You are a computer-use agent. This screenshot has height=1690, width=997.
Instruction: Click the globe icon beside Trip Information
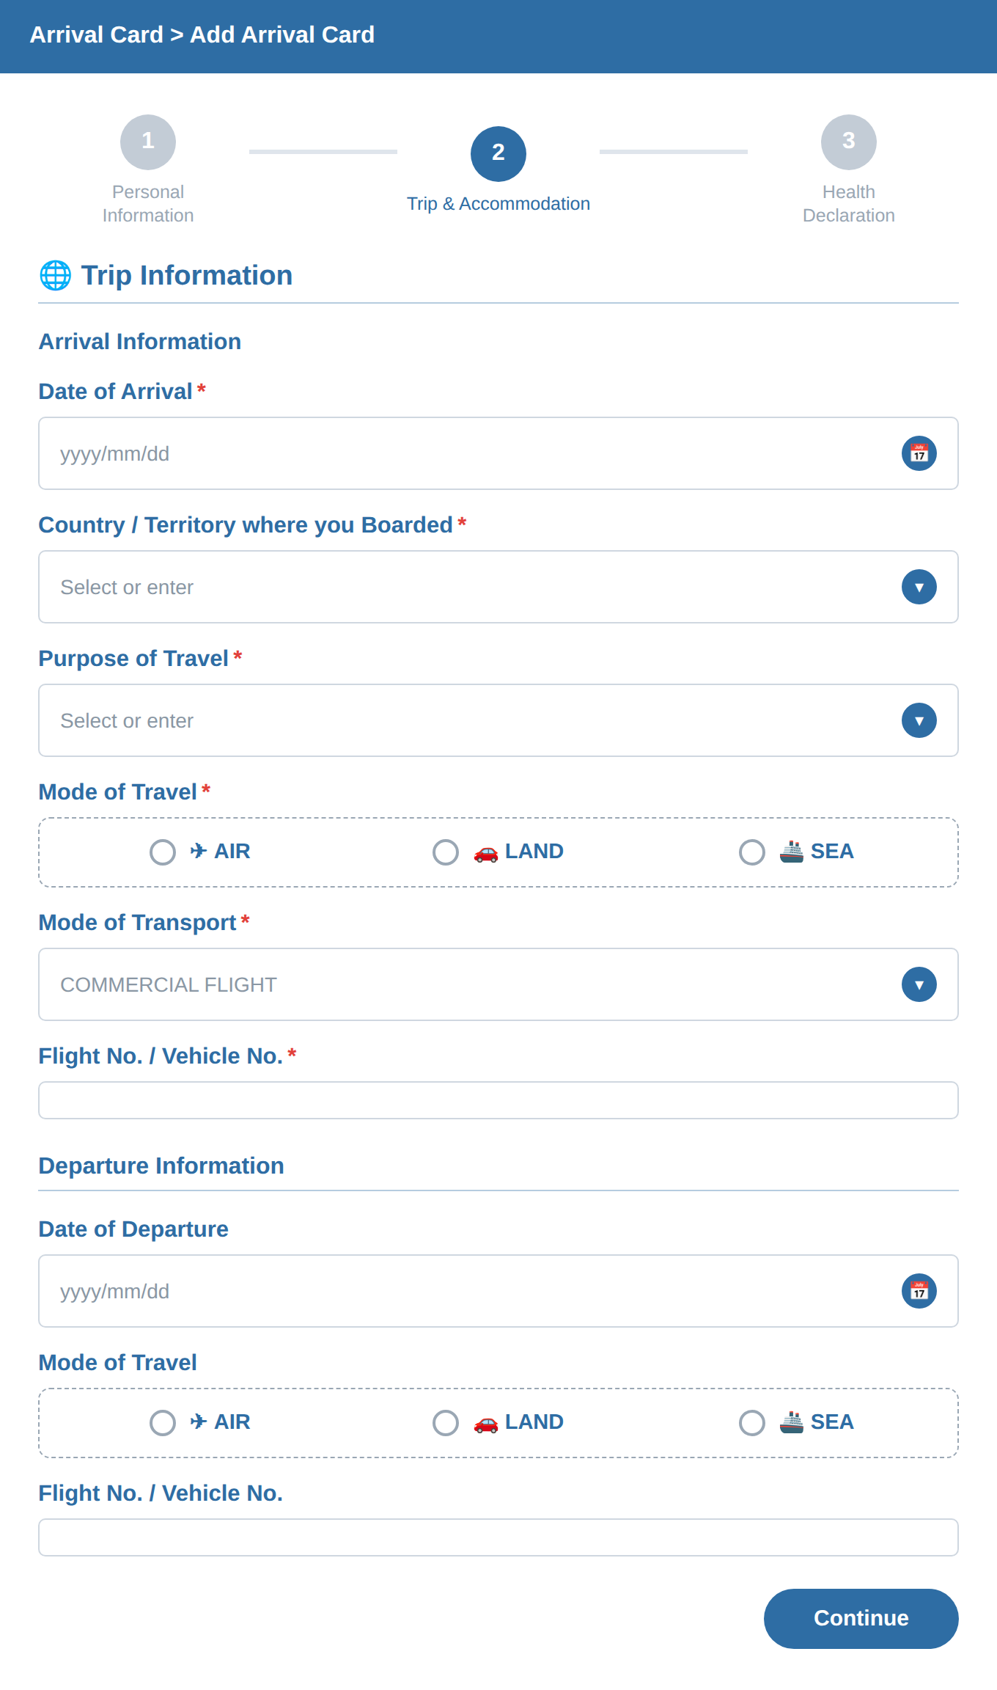[x=55, y=276]
